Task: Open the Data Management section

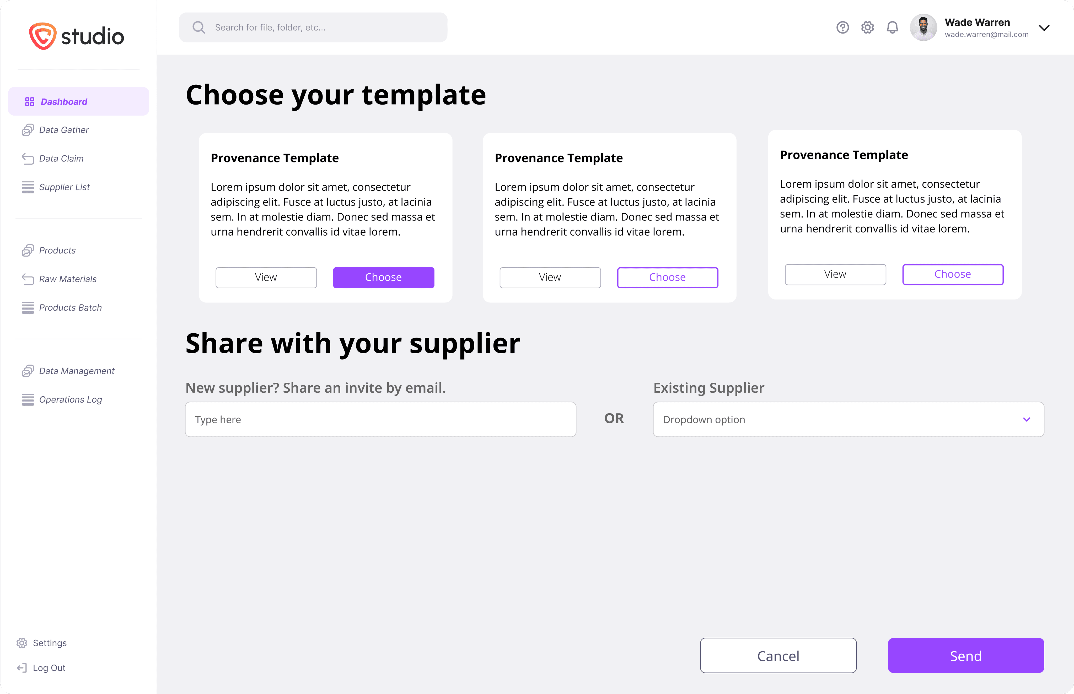Action: [x=76, y=371]
